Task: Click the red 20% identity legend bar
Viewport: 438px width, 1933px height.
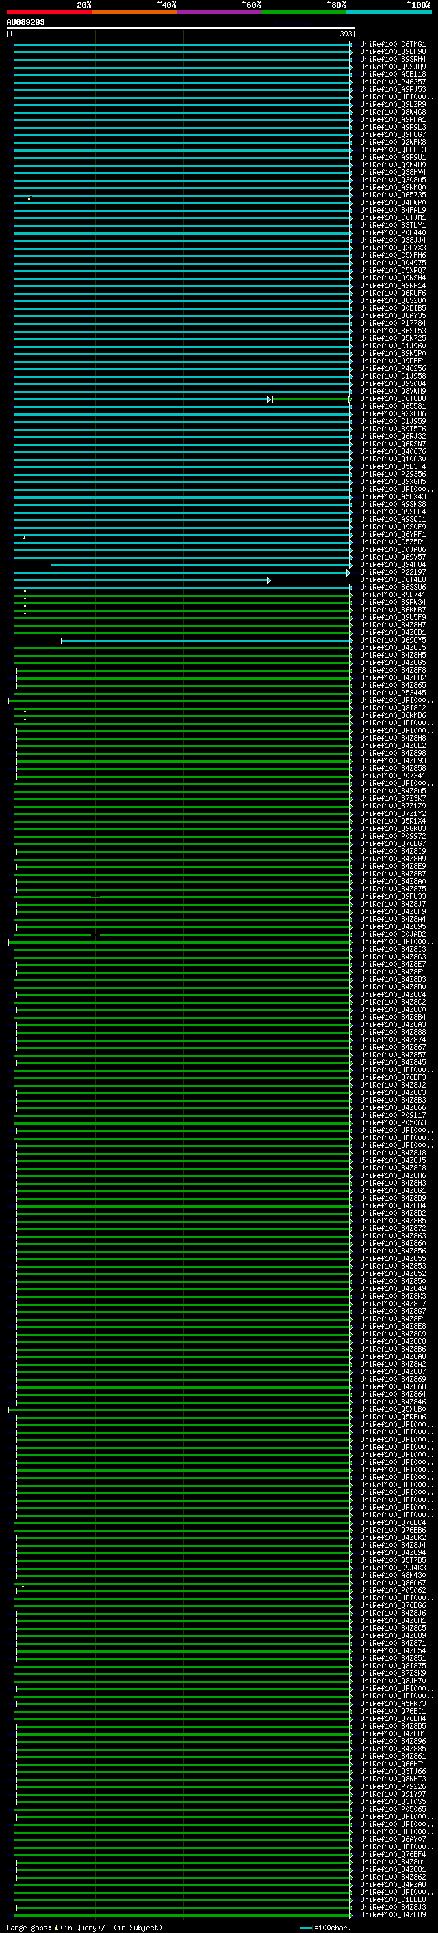Action: [49, 12]
